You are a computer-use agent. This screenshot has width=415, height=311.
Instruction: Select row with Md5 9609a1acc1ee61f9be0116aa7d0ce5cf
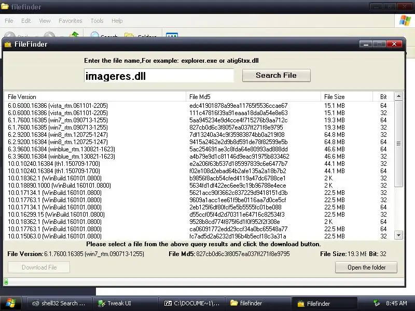click(199, 200)
